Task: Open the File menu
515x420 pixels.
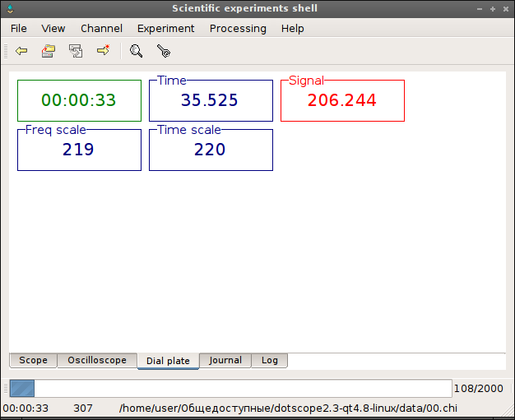Action: [18, 29]
